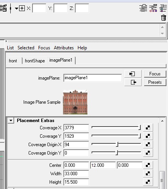This screenshot has width=168, height=189.
Task: Click the Z coordinate input field
Action: click(x=82, y=8)
